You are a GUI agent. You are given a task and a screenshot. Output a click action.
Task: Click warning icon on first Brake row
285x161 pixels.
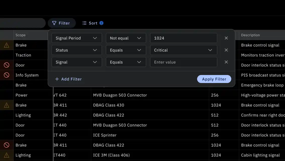[x=7, y=45]
